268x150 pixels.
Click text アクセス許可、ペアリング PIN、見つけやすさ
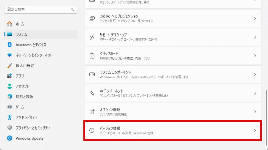click(126, 21)
